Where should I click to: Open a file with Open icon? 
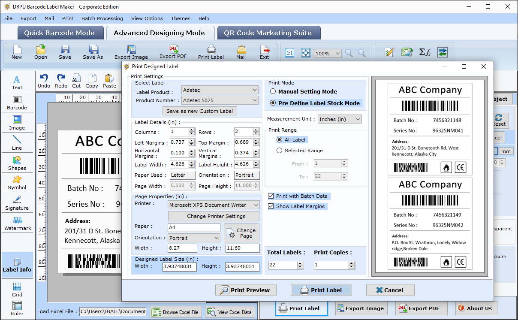click(x=41, y=52)
